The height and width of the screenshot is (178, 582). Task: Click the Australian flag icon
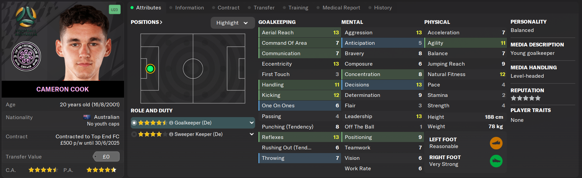point(87,117)
